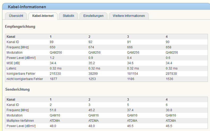Select the 'nicht korrigierbare Fehler' row label
This screenshot has width=210, height=131.
pos(25,79)
